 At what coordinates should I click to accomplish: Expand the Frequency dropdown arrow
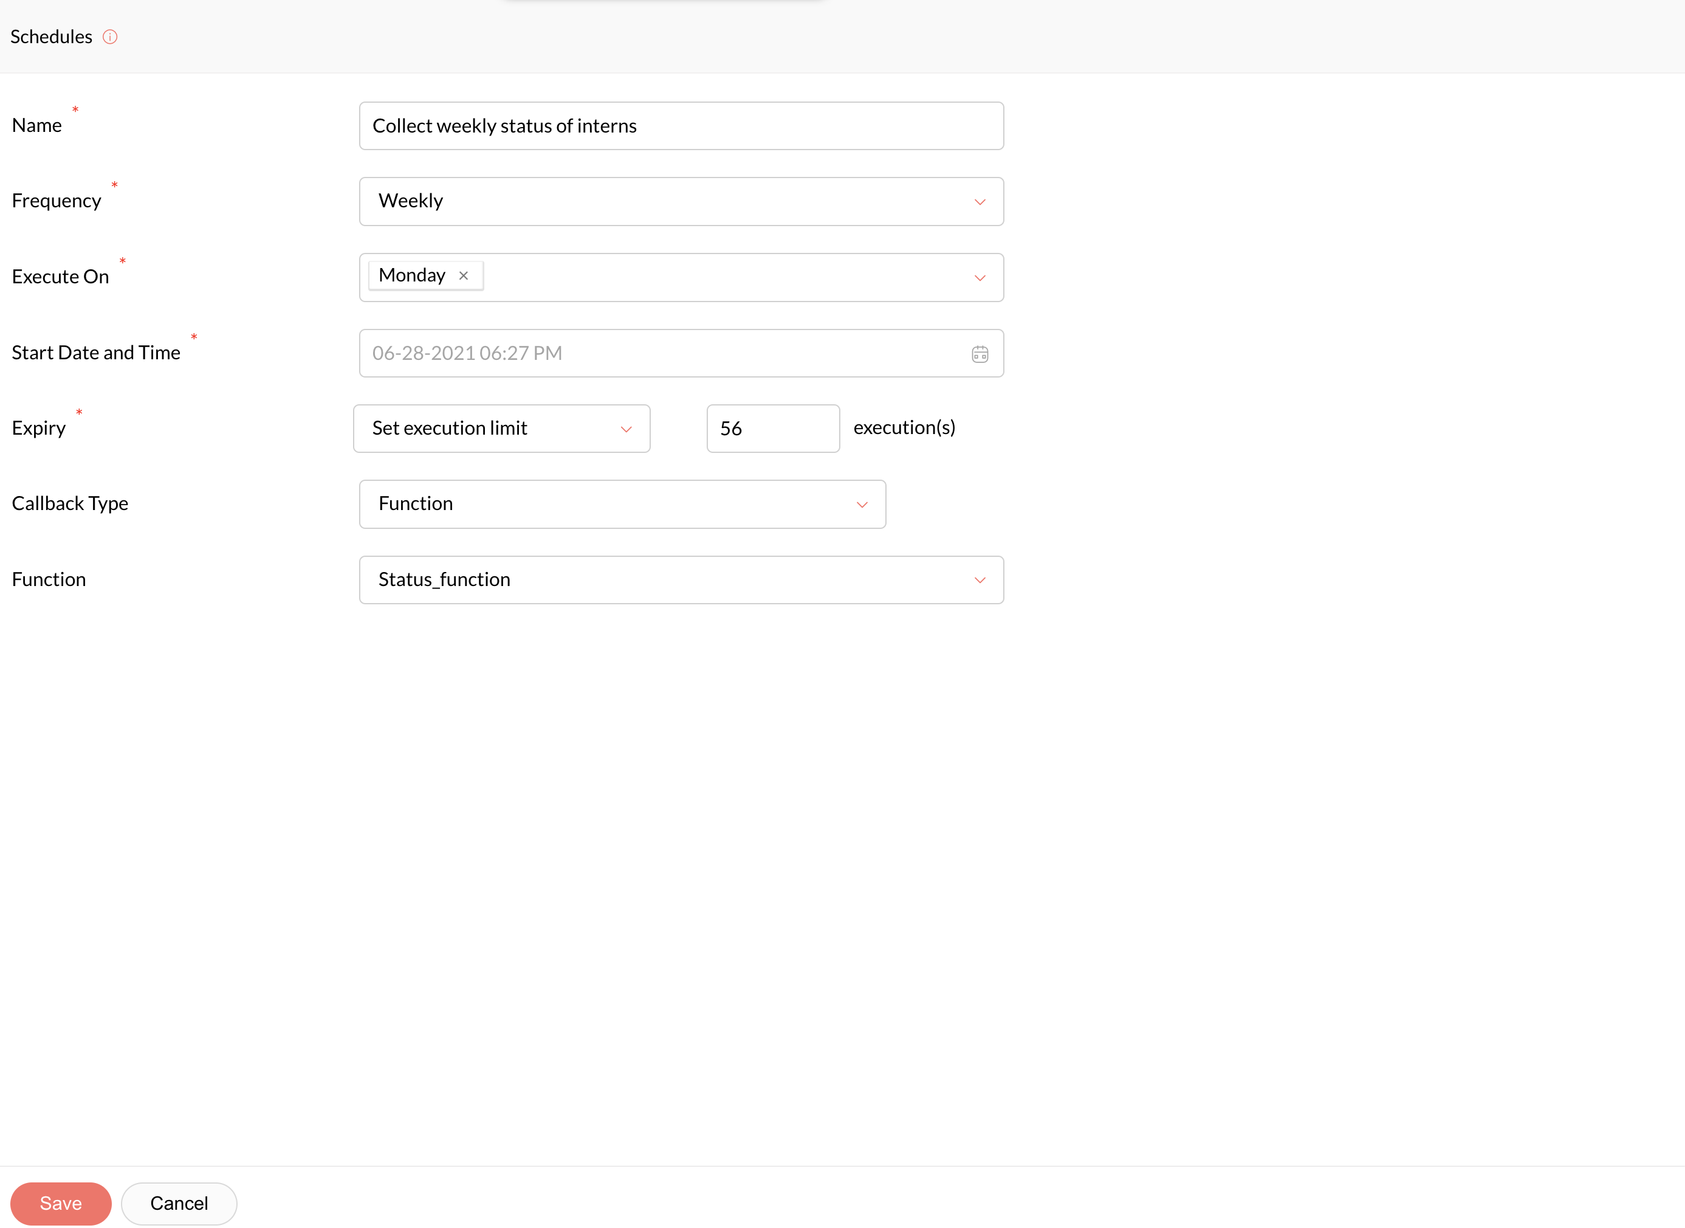click(x=979, y=202)
